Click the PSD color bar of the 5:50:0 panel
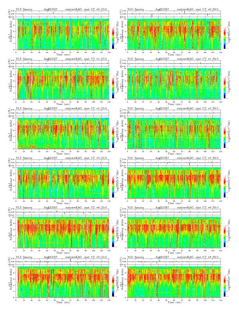Screen dimensions: 239x309 click(x=225, y=286)
